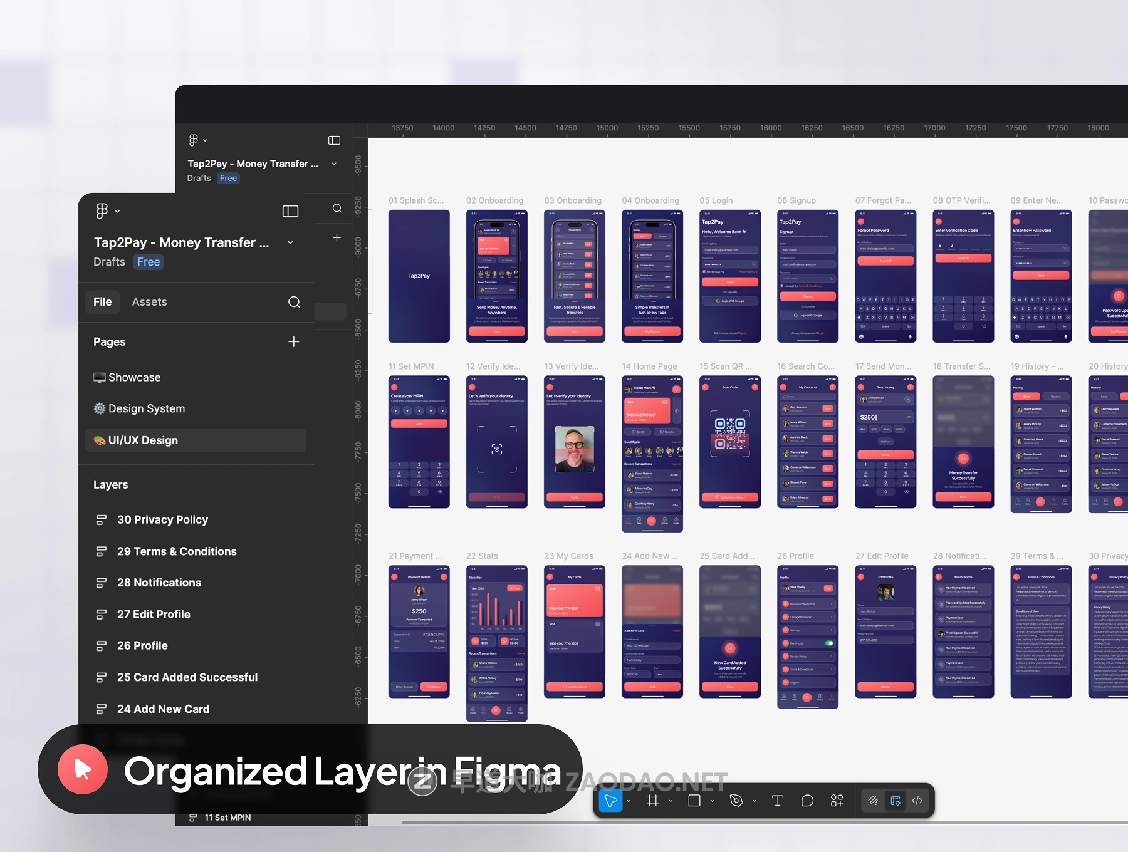Select the 14 Home Page frame thumbnail

coord(652,453)
